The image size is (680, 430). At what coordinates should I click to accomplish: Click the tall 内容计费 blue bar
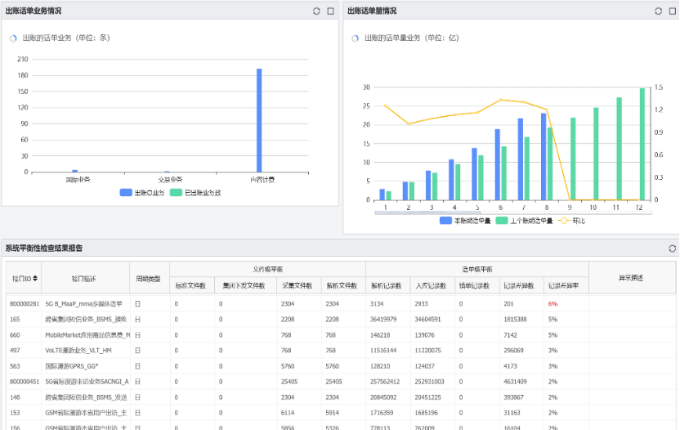[259, 120]
